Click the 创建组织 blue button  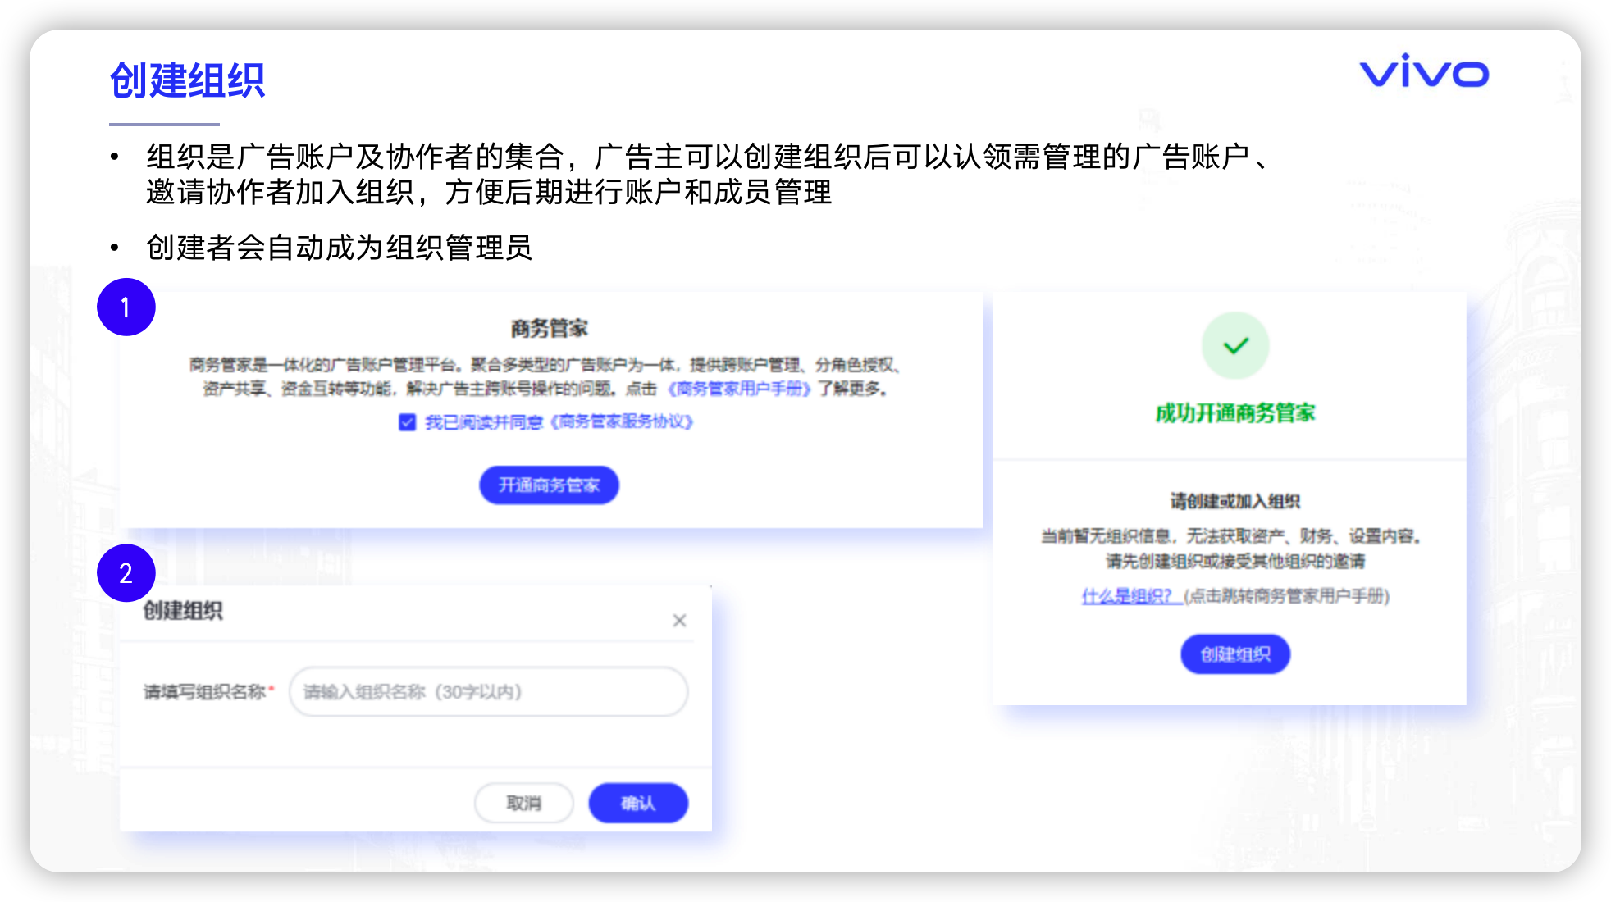point(1235,654)
